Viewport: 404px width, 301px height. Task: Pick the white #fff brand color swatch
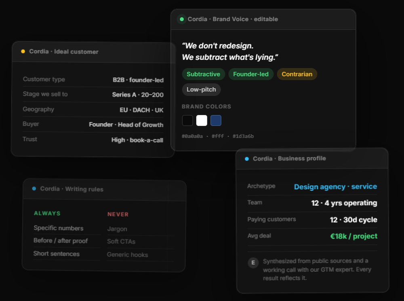point(202,121)
